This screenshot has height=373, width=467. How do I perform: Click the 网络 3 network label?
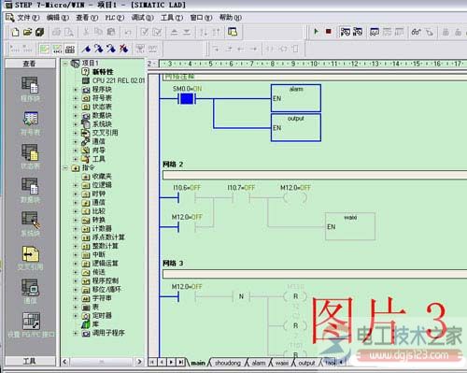pyautogui.click(x=173, y=264)
